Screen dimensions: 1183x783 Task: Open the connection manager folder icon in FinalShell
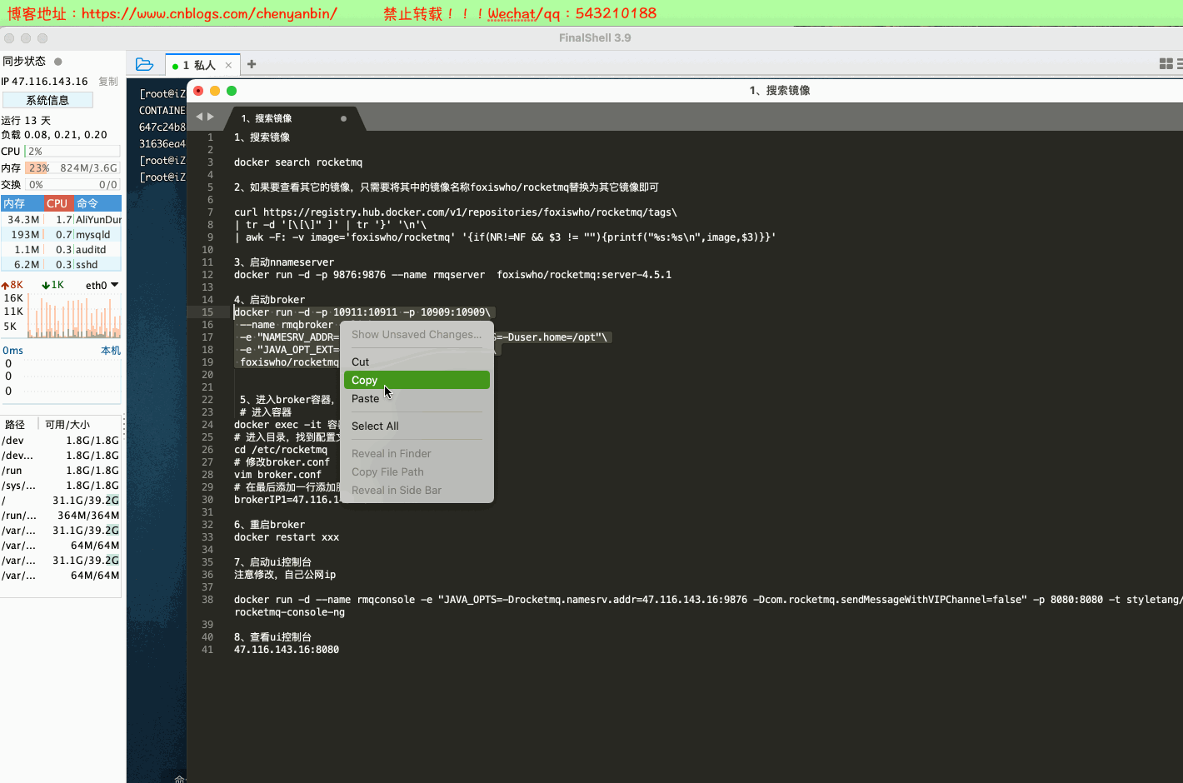tap(144, 64)
